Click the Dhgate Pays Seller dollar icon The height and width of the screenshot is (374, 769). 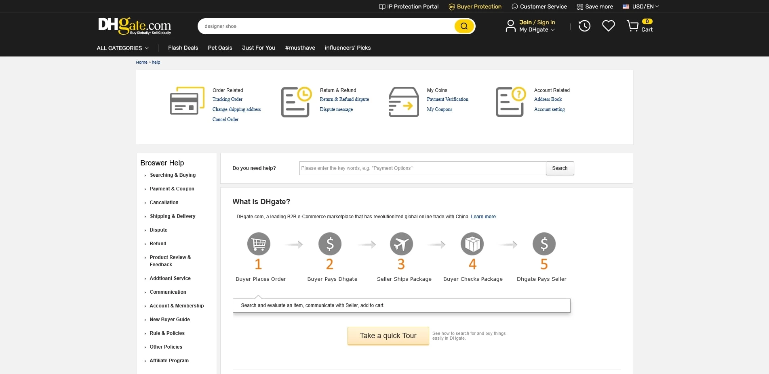544,244
